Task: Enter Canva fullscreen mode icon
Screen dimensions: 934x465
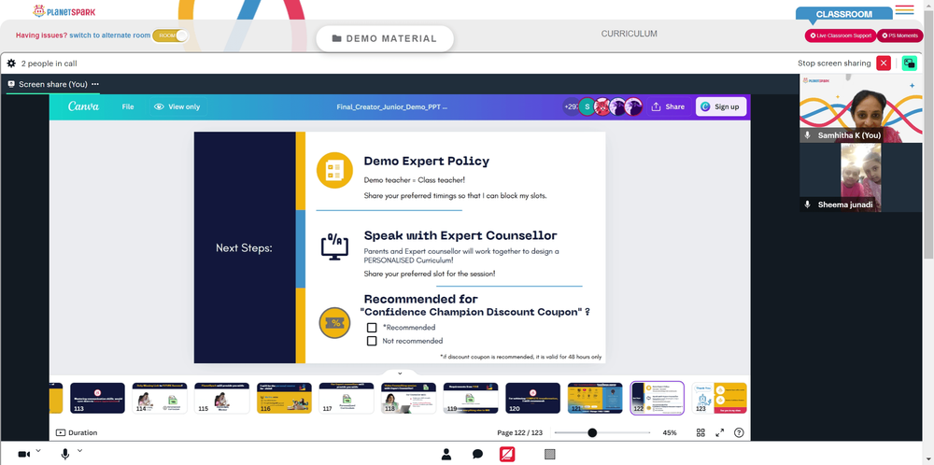Action: coord(719,433)
